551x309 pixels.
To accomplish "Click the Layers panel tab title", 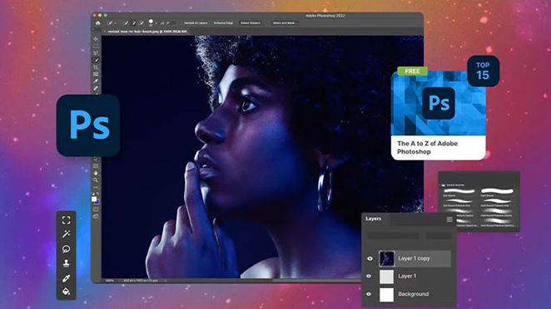I will 373,218.
